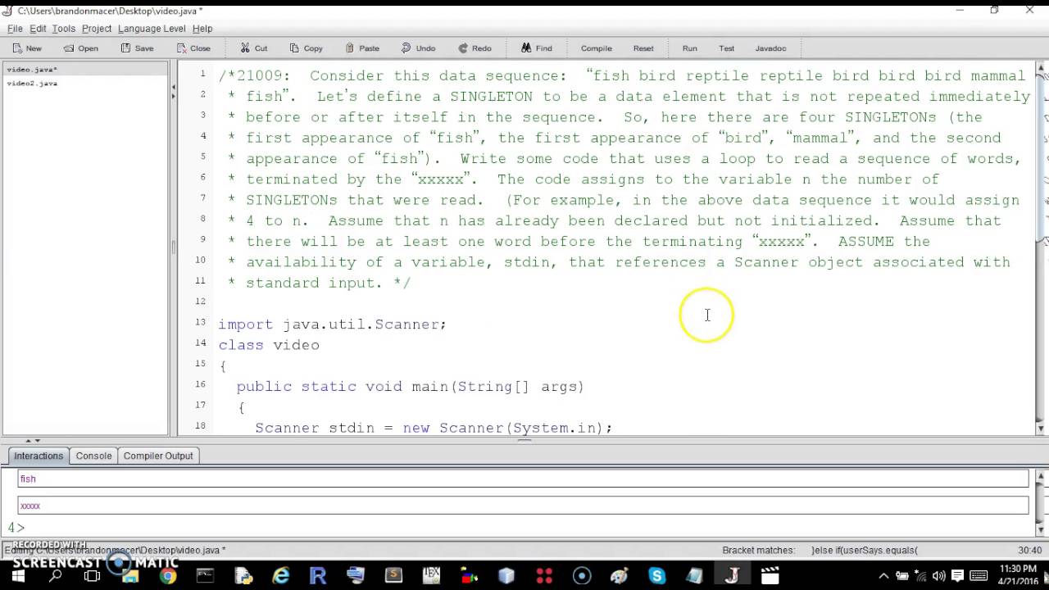Open Command Prompt from the taskbar

(205, 576)
